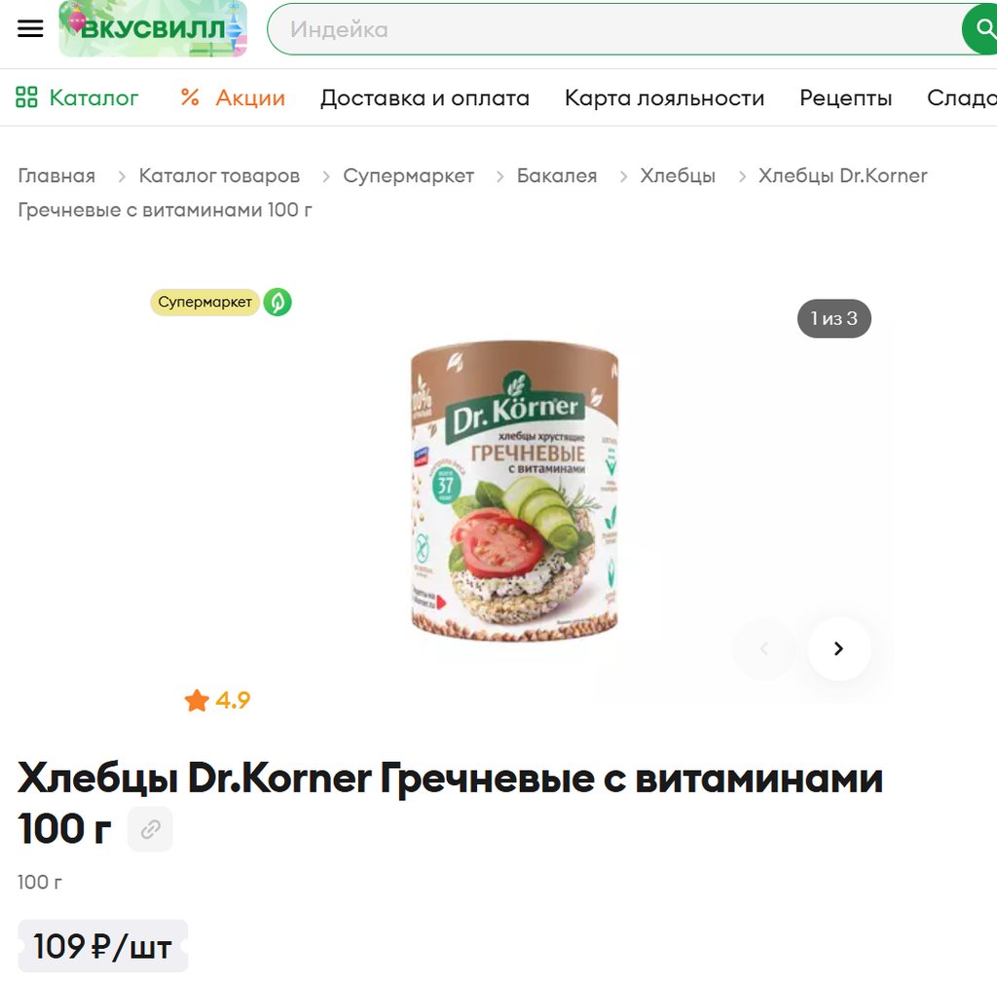Click the Dr. Körner product image
The width and height of the screenshot is (997, 983).
[x=514, y=491]
